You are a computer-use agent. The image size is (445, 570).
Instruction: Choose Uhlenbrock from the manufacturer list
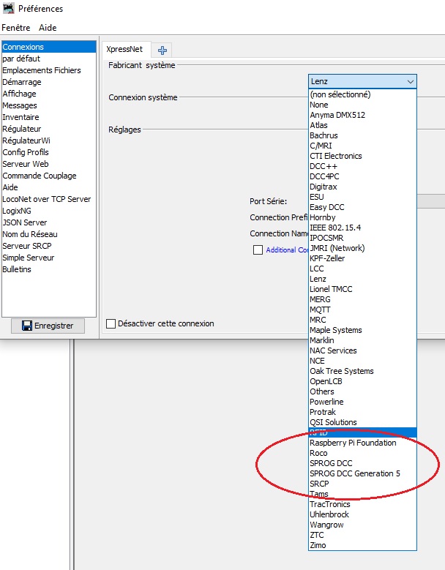[362, 514]
